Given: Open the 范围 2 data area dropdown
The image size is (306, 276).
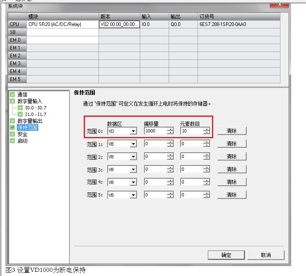Looking at the screenshot, I should (x=133, y=157).
